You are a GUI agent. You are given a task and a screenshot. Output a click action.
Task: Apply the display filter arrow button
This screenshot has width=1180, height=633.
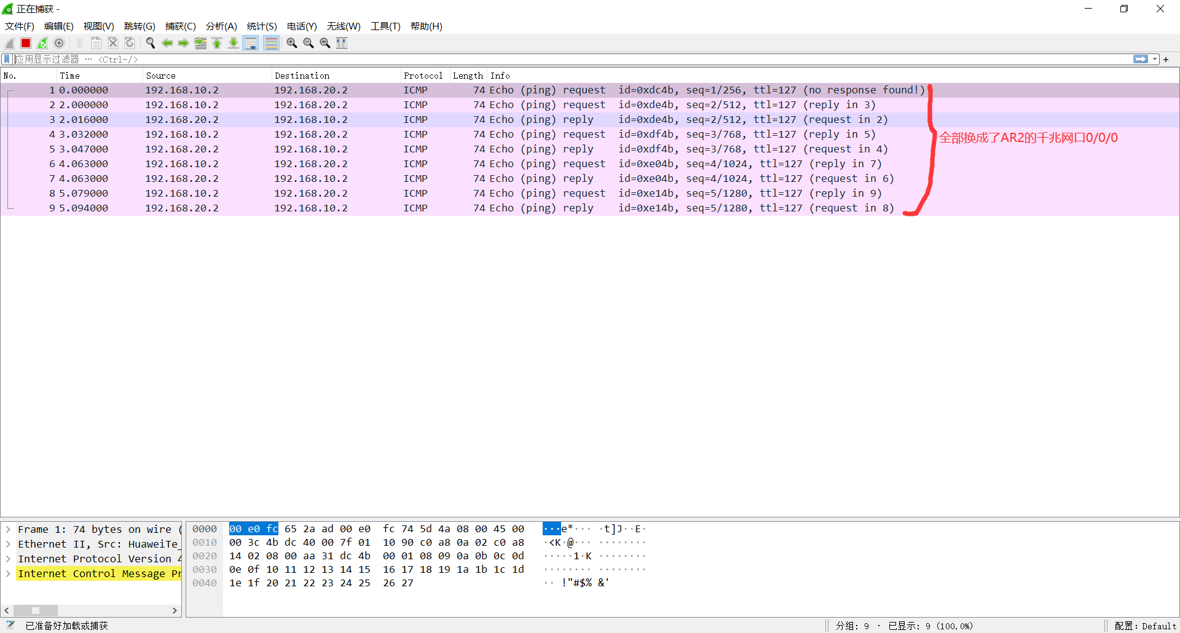click(1141, 59)
